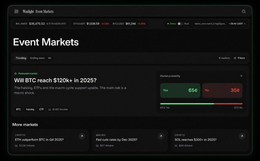Click the chart icon beside $124 Volume

(x=16, y=146)
